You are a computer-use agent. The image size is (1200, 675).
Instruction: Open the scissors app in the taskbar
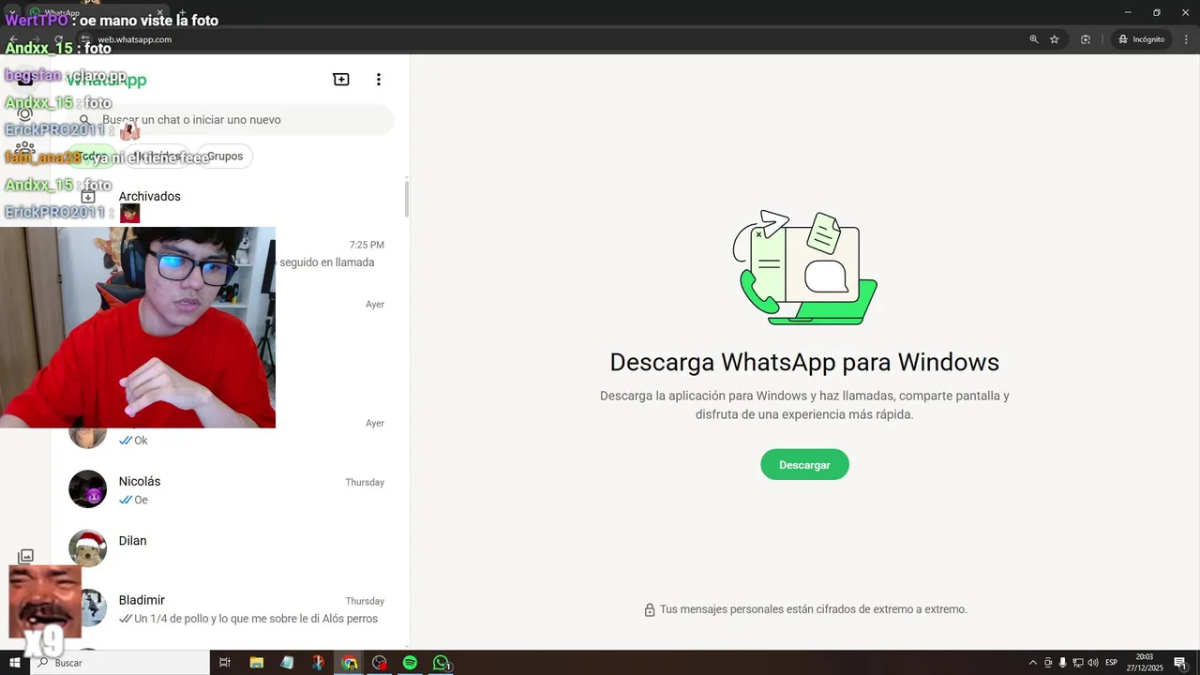(318, 663)
